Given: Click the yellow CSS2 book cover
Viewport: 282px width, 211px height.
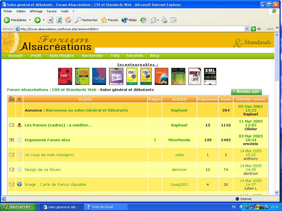Looking at the screenshot, I should click(132, 76).
